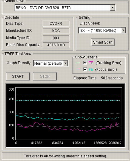
Task: Click the status message about writing speed
Action: 66,156
